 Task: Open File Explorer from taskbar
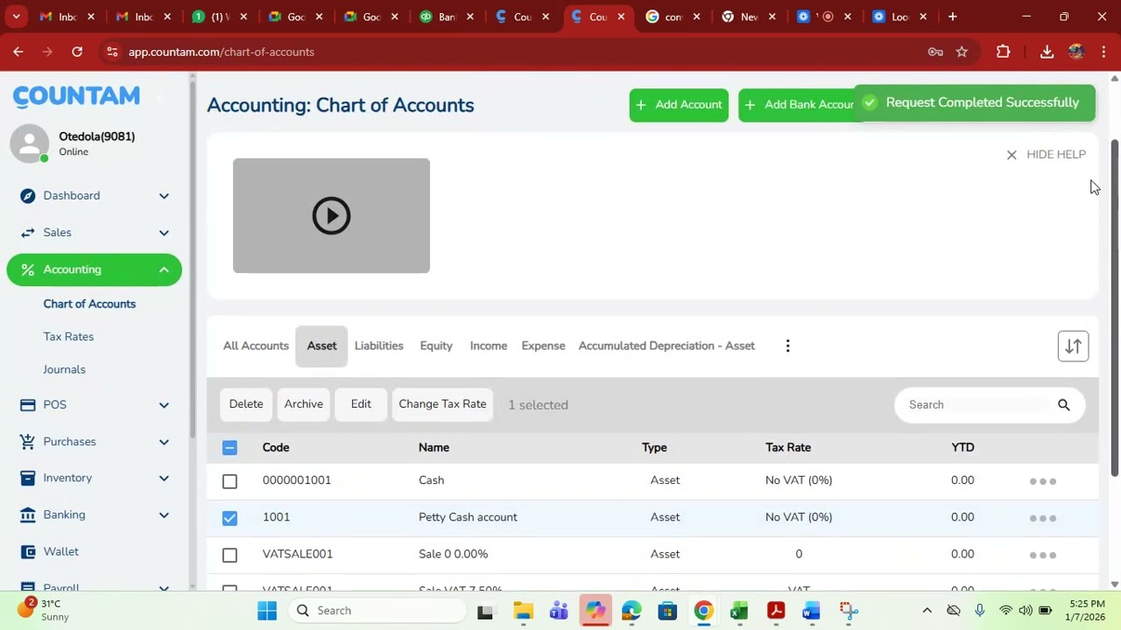[x=523, y=611]
